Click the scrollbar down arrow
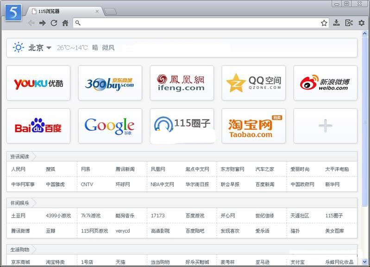Image resolution: width=370 pixels, height=267 pixels. 364,261
